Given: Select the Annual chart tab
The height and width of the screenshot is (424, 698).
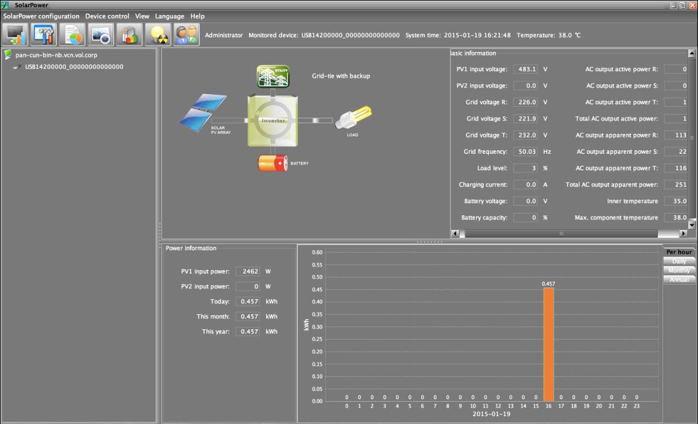Looking at the screenshot, I should (x=679, y=279).
